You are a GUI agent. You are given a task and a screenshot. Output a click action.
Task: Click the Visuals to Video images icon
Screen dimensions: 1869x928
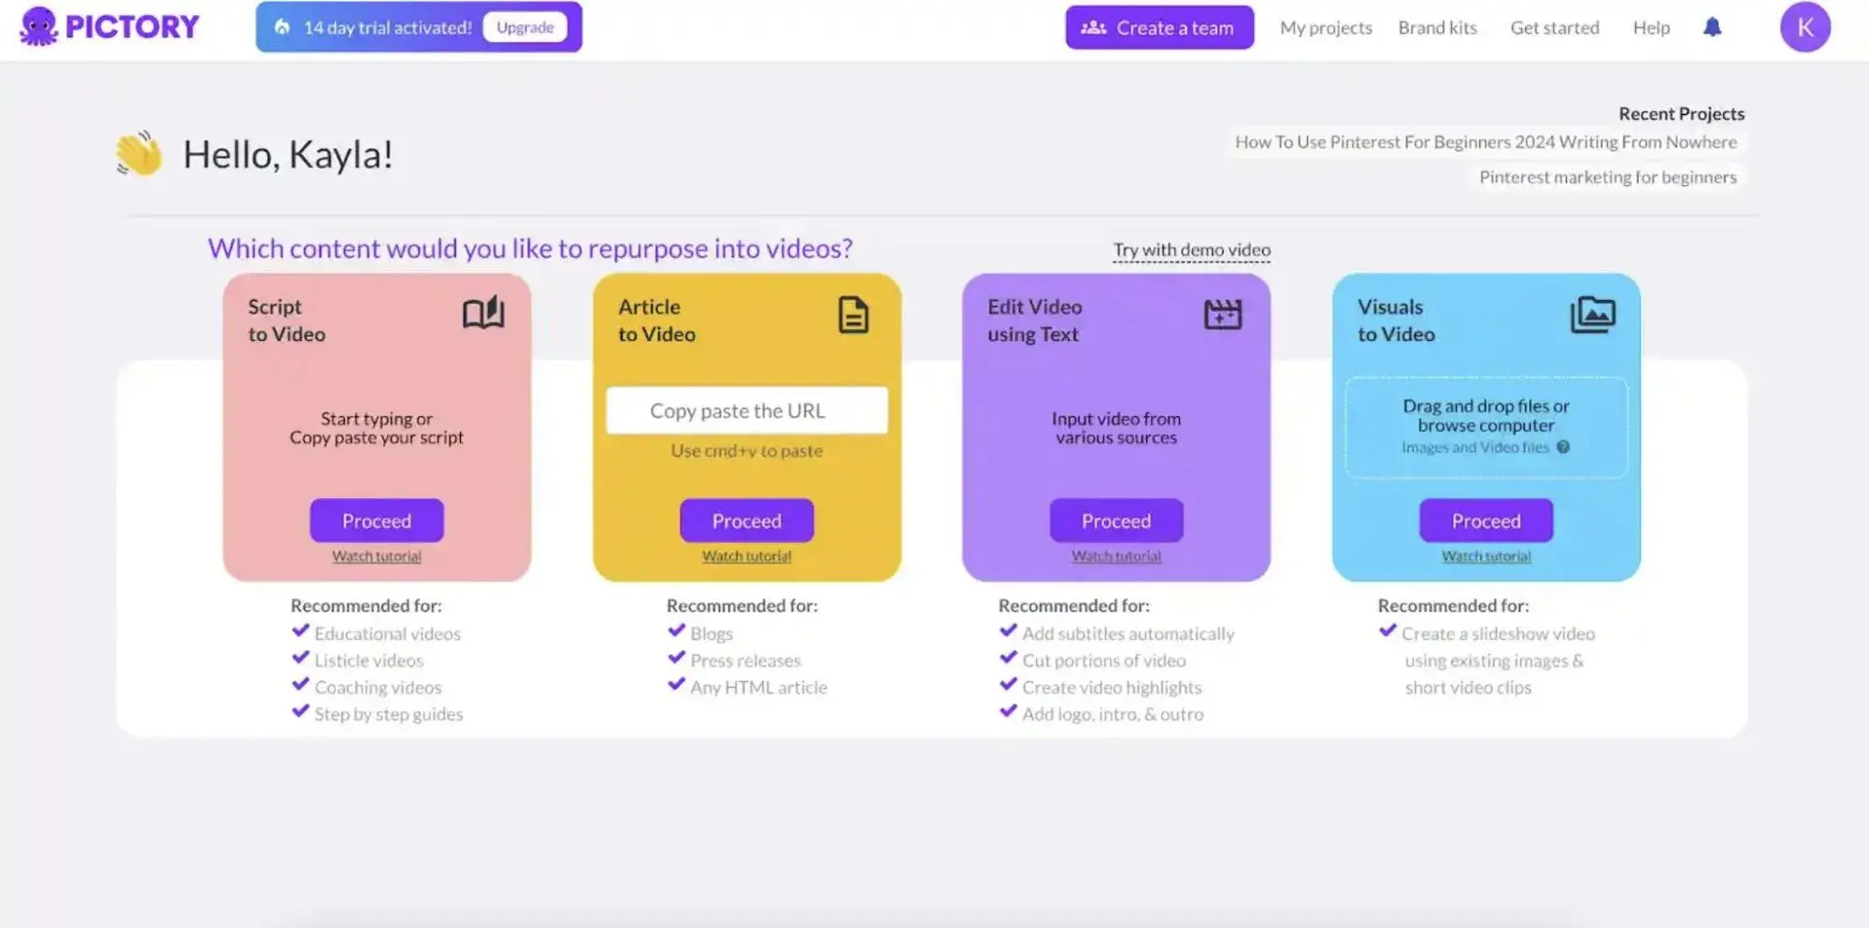point(1592,315)
